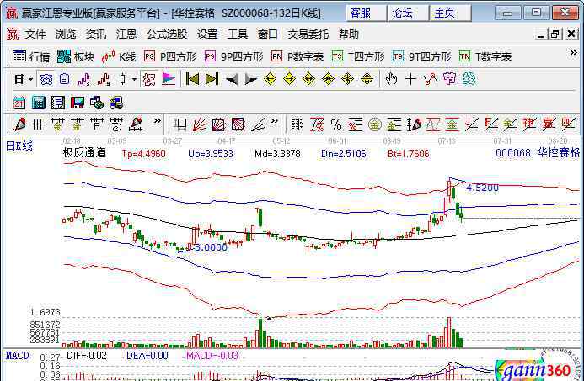584x381 pixels.
Task: Open the 设置 menu
Action: (x=207, y=34)
